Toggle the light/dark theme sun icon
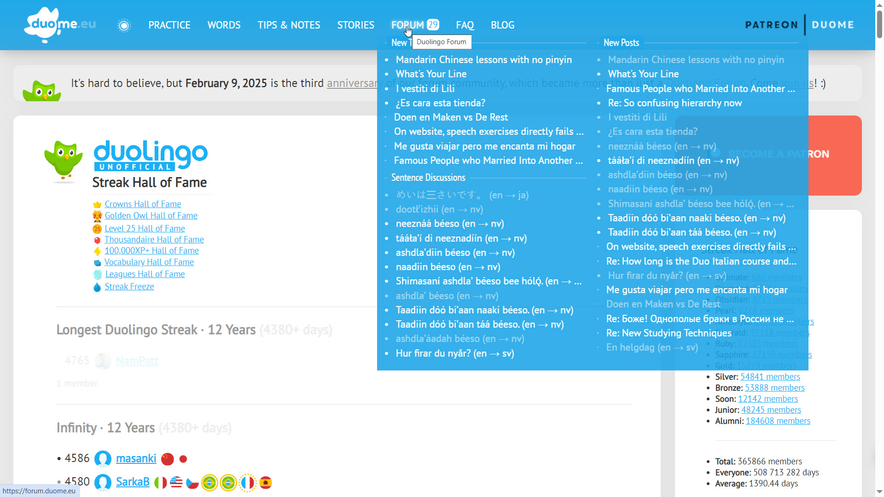Screen dimensions: 884x497 [124, 25]
